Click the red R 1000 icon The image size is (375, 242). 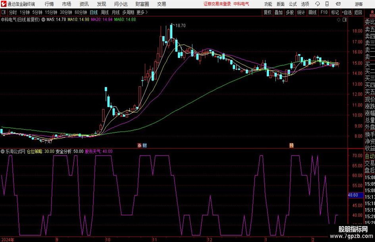372,14
